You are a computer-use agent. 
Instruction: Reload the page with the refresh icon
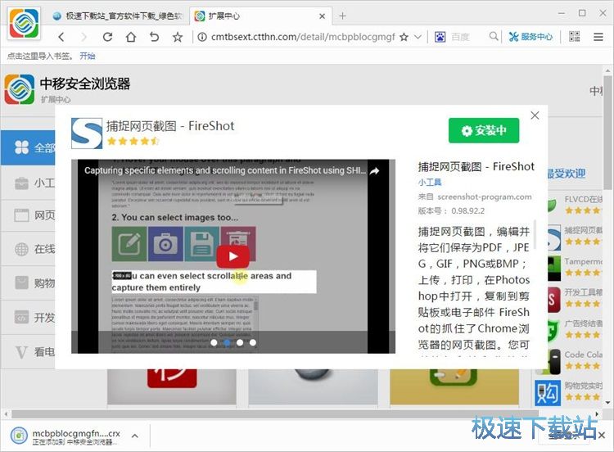tap(107, 37)
